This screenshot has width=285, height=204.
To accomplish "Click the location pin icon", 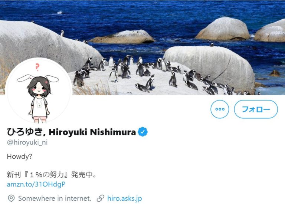I will [x=11, y=198].
